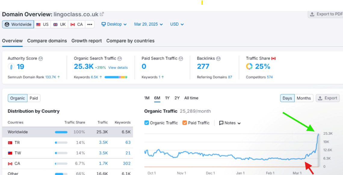Open the Mar 29, 2025 date picker
343x175 pixels.
[x=149, y=24]
